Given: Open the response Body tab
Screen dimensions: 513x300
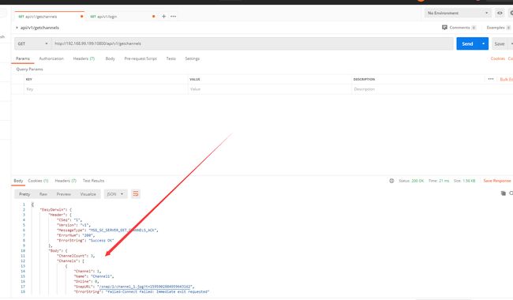Looking at the screenshot, I should 18,181.
